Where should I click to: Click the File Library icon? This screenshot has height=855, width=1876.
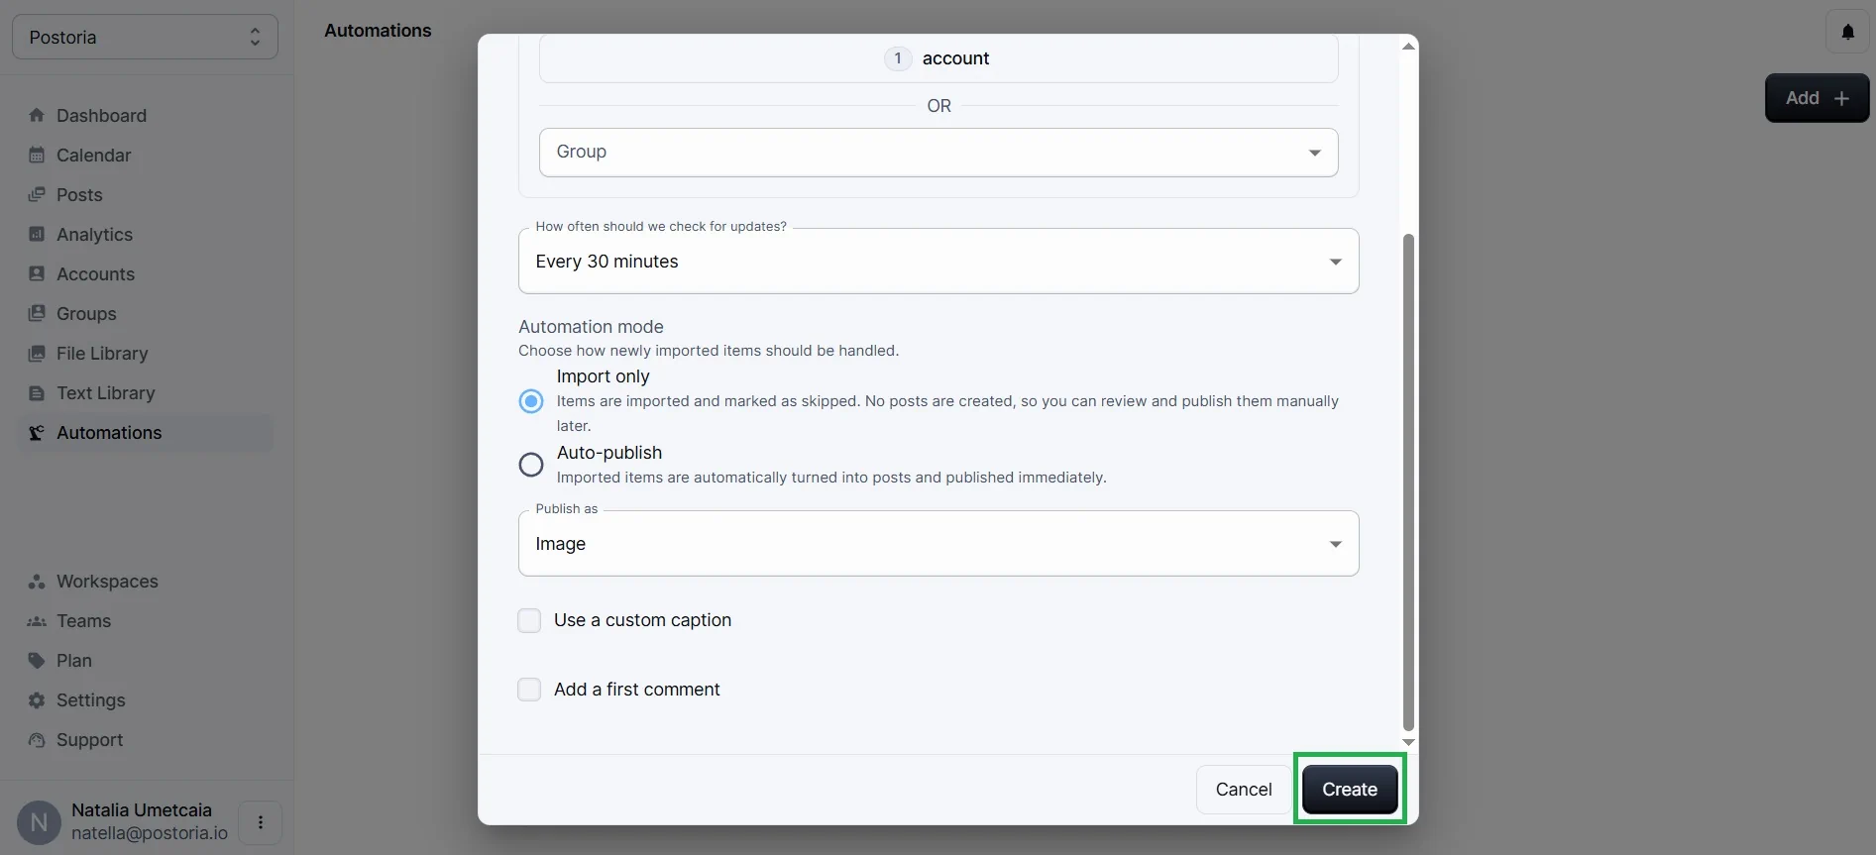click(x=37, y=353)
